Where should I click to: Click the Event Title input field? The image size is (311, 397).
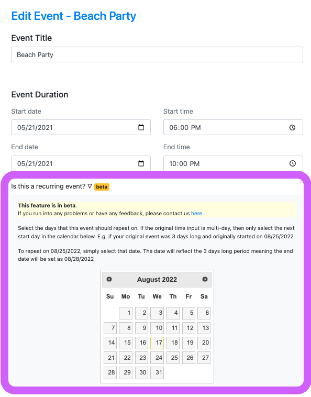[x=157, y=54]
